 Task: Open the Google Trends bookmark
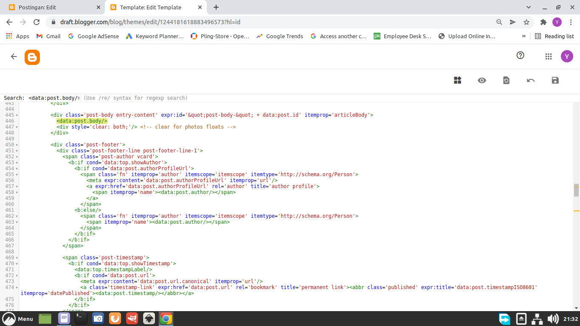[280, 36]
